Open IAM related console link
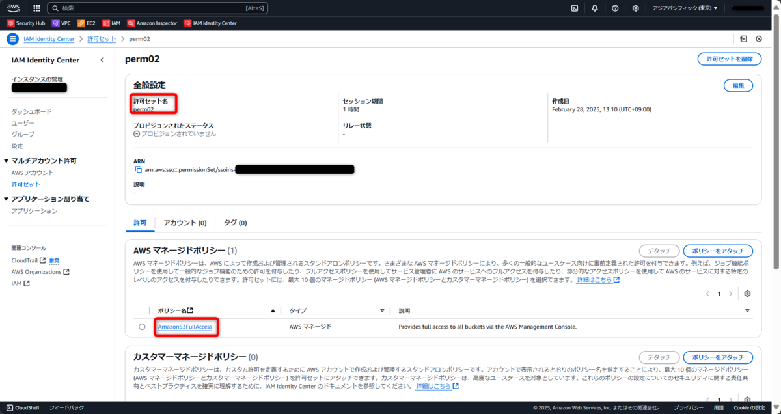Viewport: 781px width, 414px height. pos(20,284)
